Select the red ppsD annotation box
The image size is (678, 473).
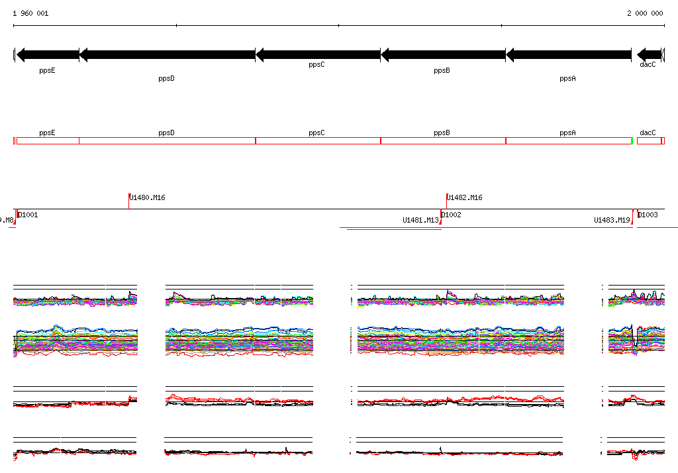tap(168, 140)
